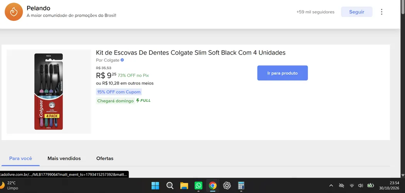Image resolution: width=405 pixels, height=193 pixels.
Task: Click the 73% OFF no Pix text
Action: 133,75
